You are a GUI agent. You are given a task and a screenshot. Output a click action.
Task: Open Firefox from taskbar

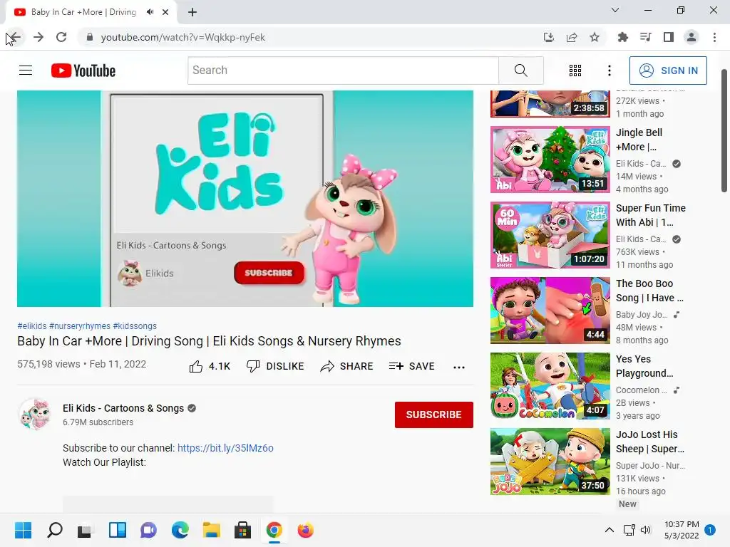pos(305,530)
